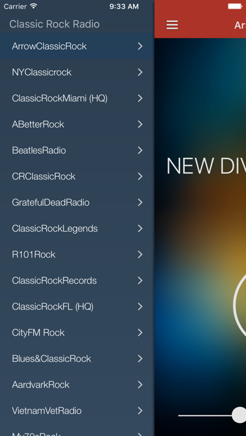
Task: Select ArrowClassicRock station
Action: tap(77, 46)
